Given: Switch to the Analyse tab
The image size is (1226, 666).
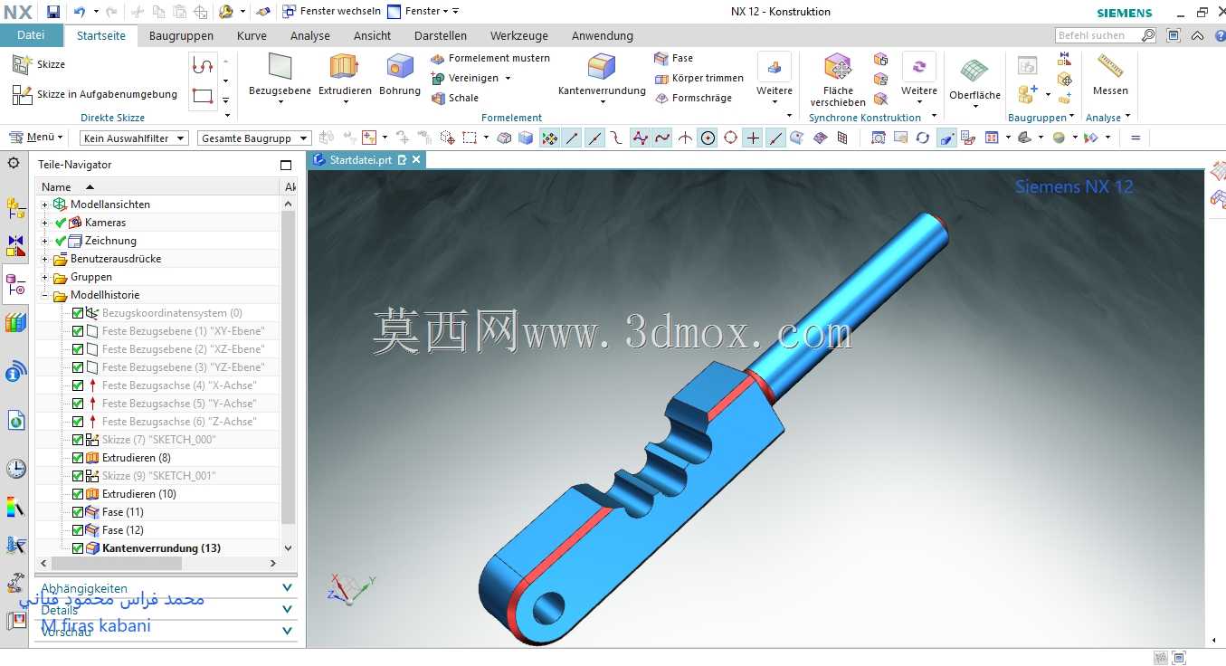Looking at the screenshot, I should (309, 36).
